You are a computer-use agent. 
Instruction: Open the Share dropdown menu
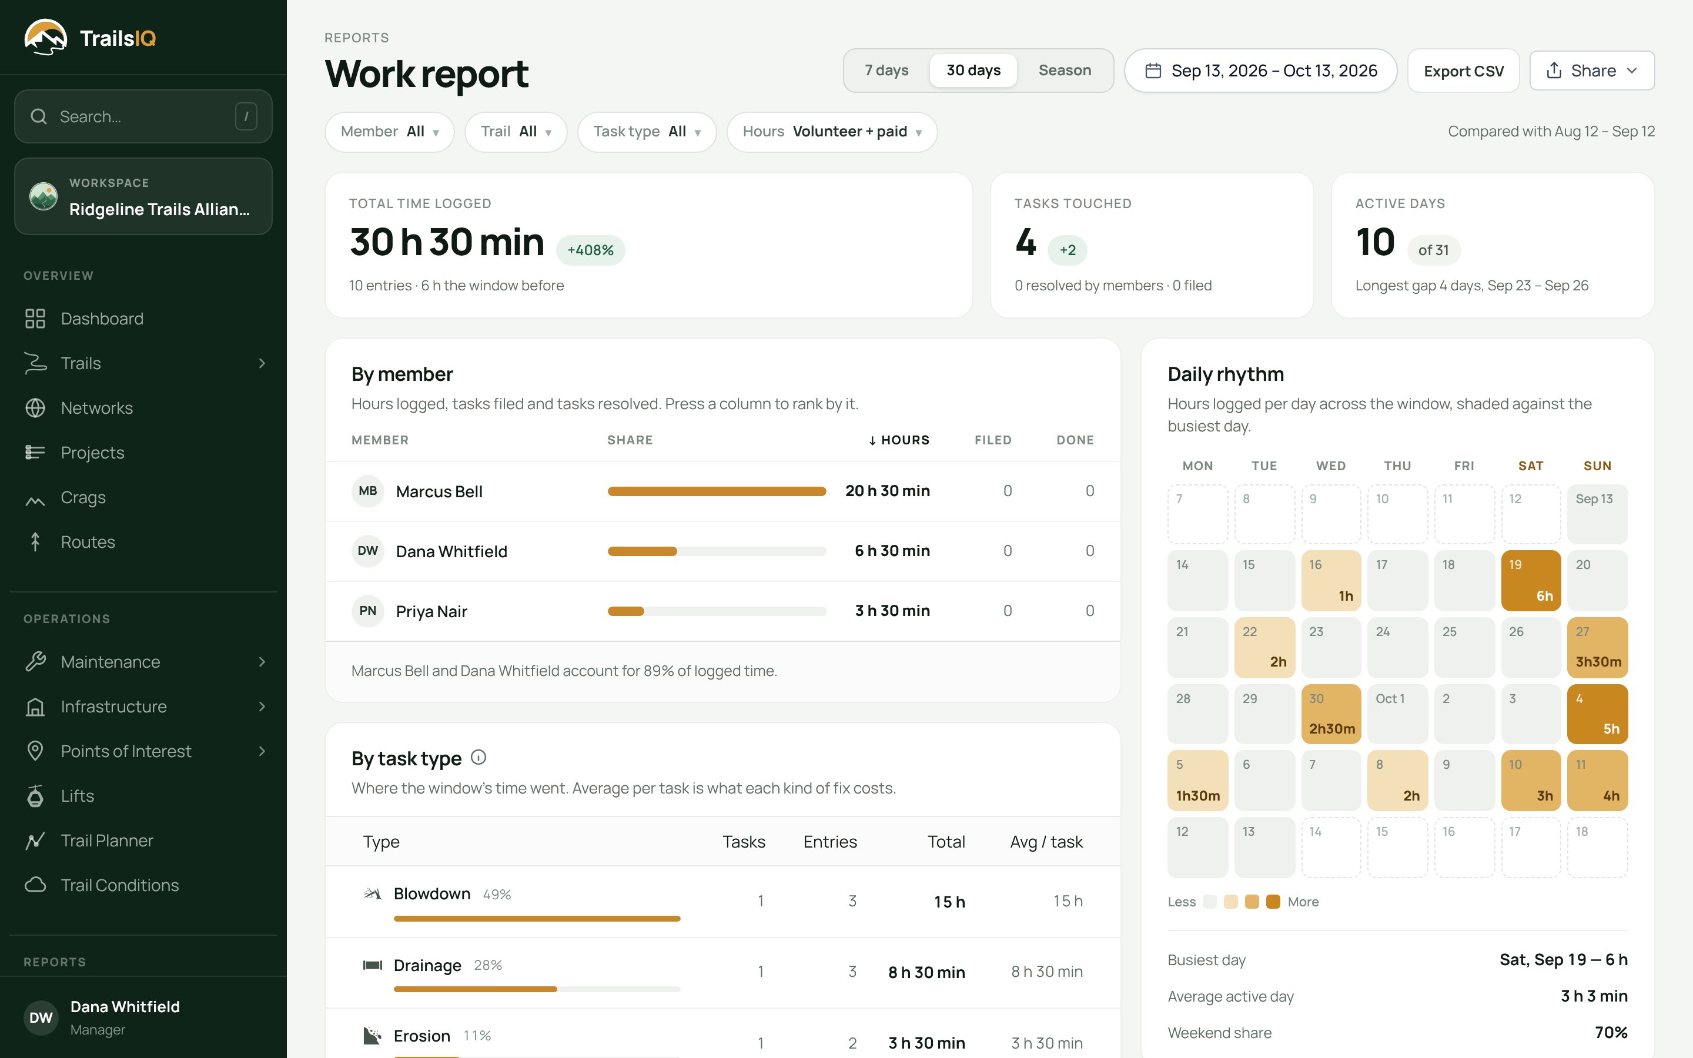pyautogui.click(x=1591, y=71)
